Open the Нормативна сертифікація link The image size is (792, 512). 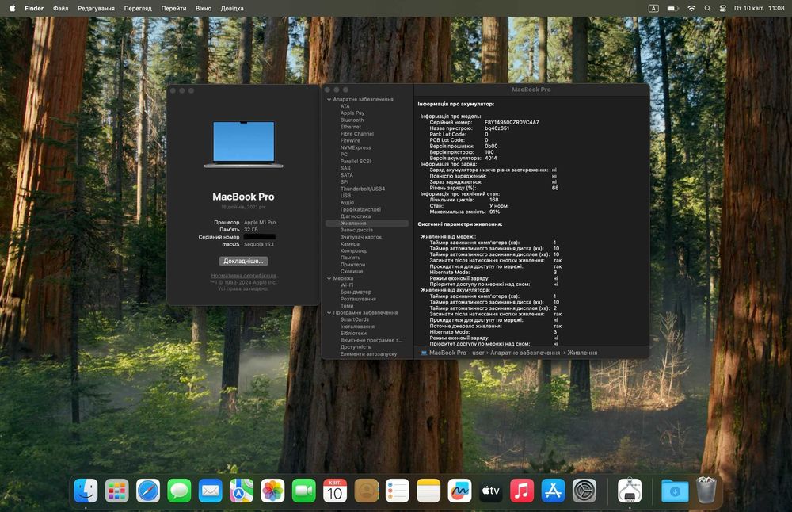click(243, 275)
